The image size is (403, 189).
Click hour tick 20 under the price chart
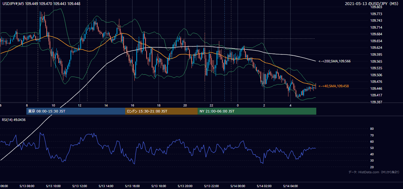click(x=185, y=105)
